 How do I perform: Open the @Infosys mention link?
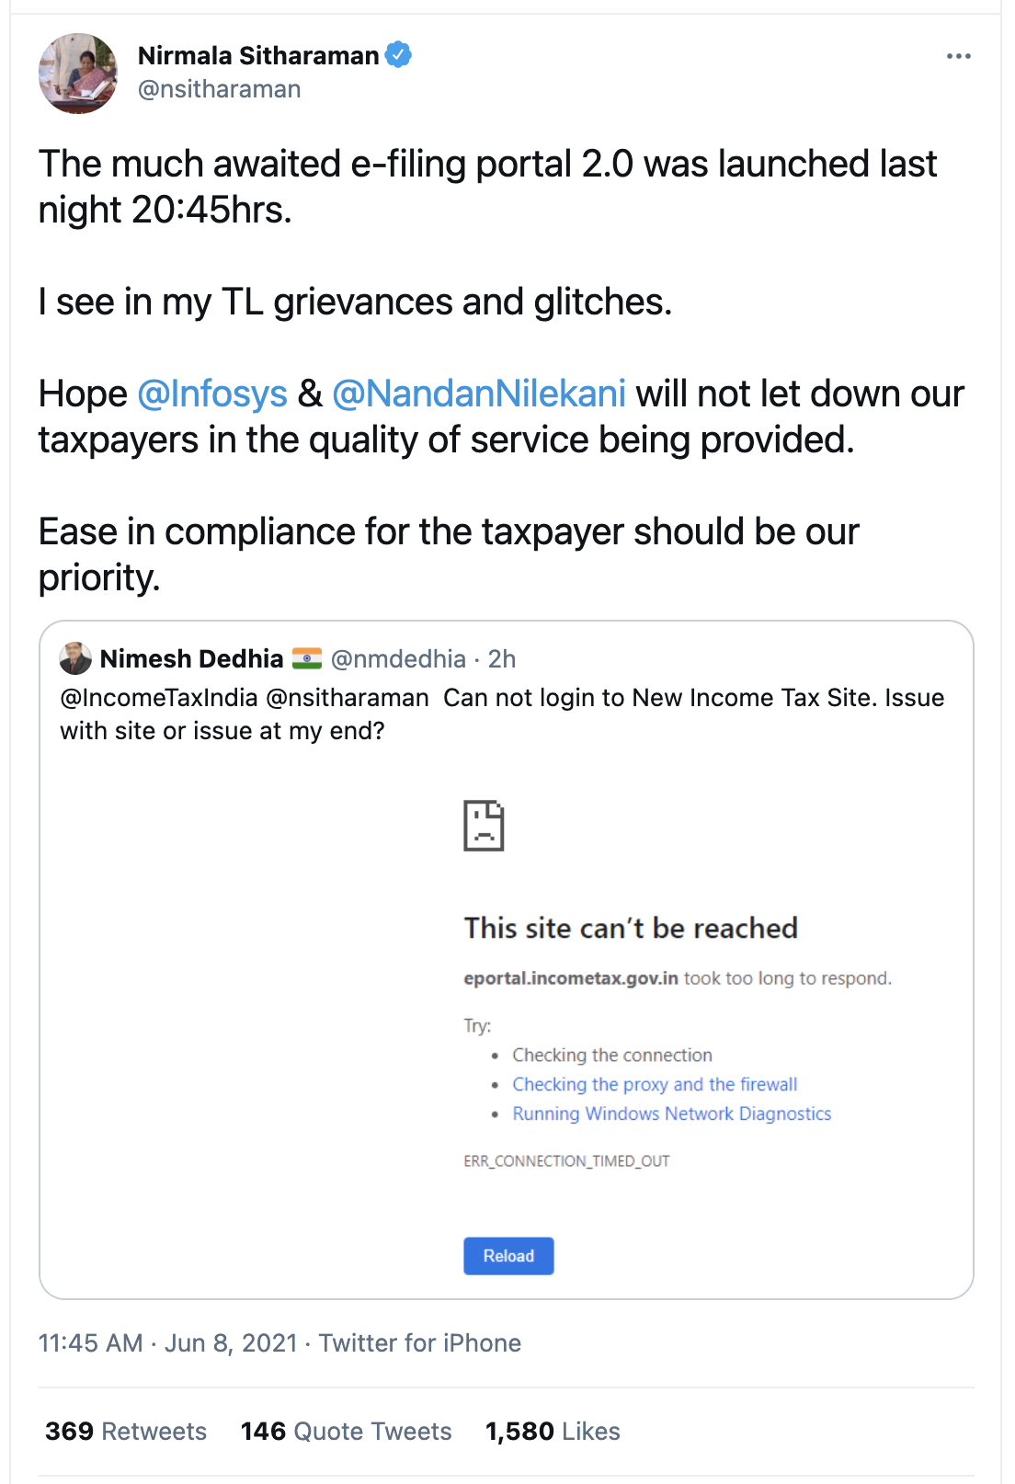[x=212, y=394]
